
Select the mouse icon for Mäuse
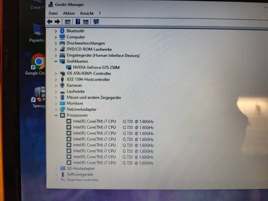coord(63,97)
